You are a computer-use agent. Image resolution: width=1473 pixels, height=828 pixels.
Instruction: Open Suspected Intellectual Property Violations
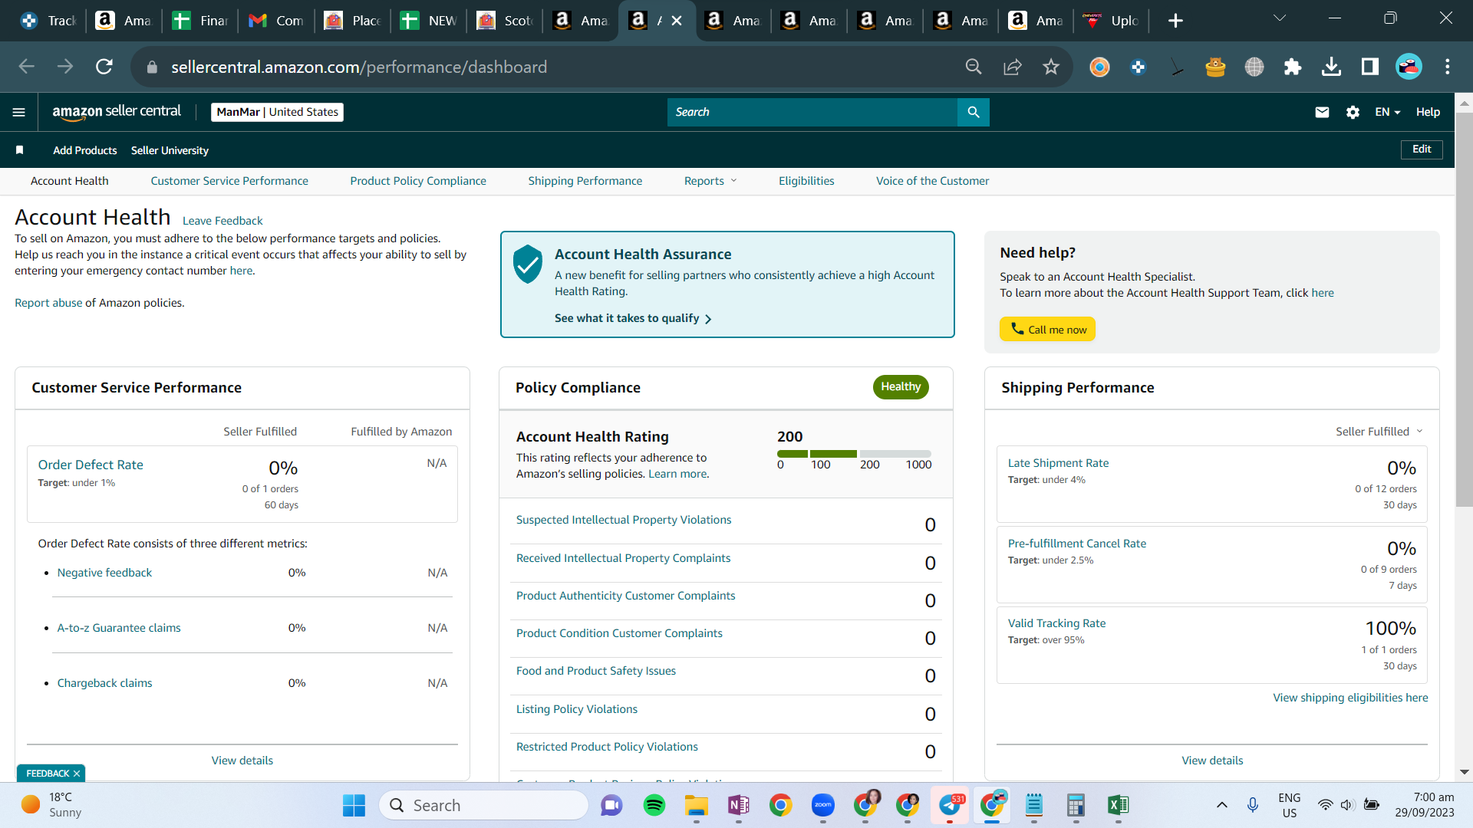coord(624,520)
